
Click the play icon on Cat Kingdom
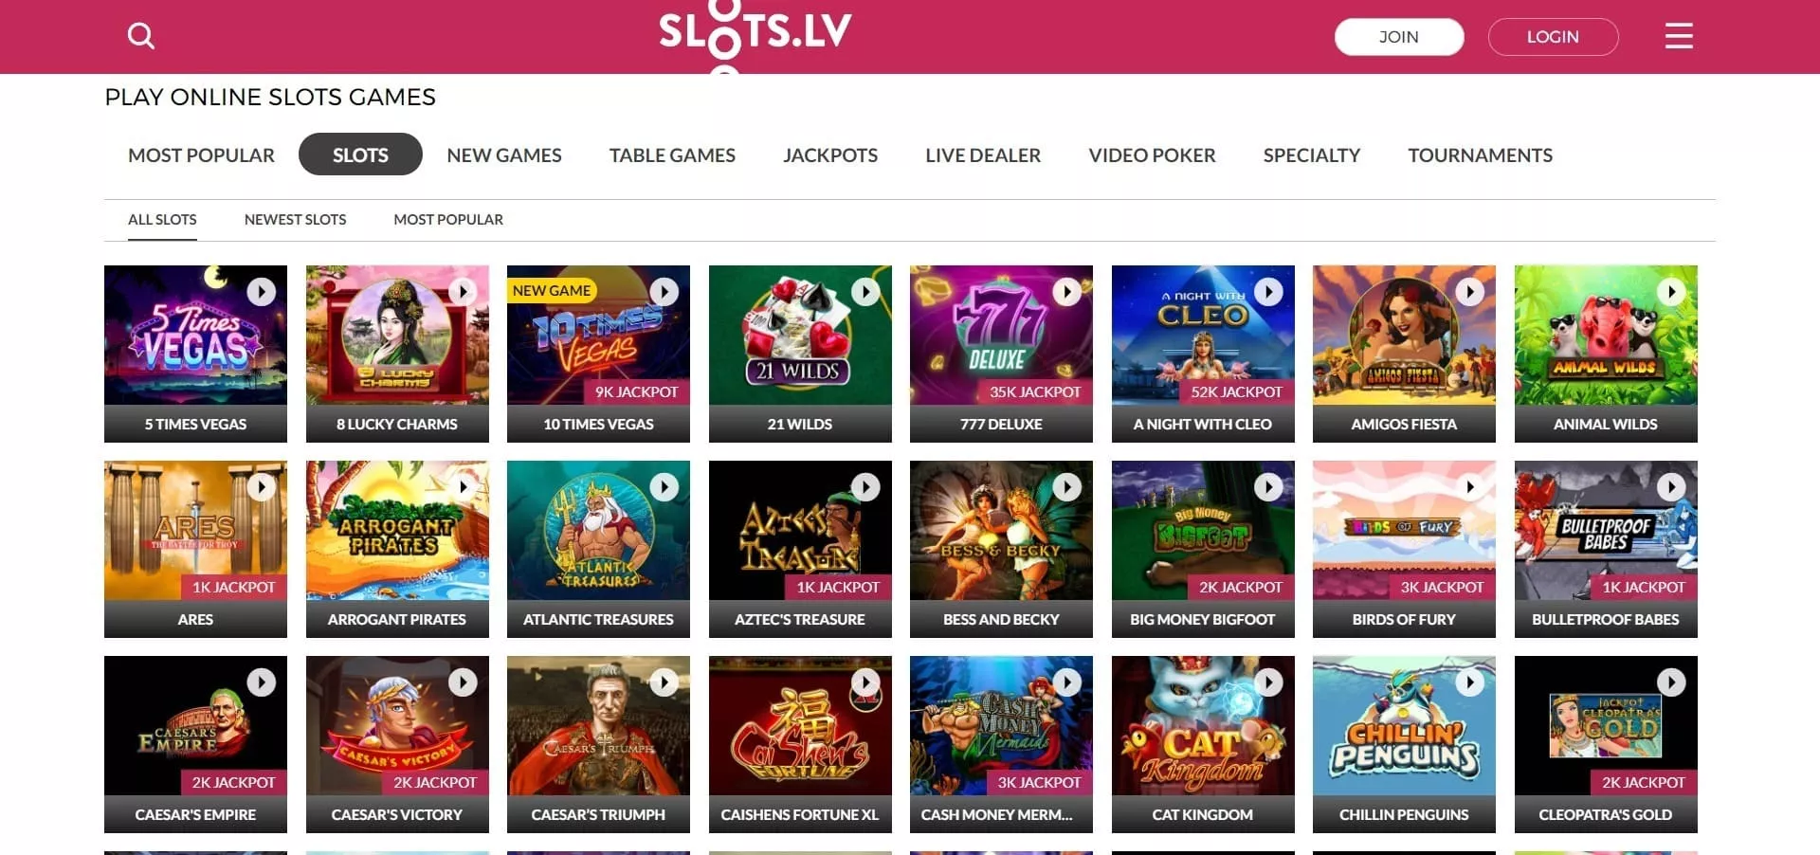[1268, 682]
